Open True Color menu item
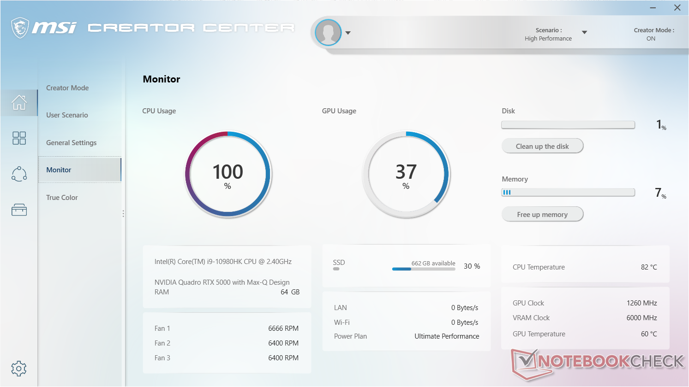689x387 pixels. (62, 198)
